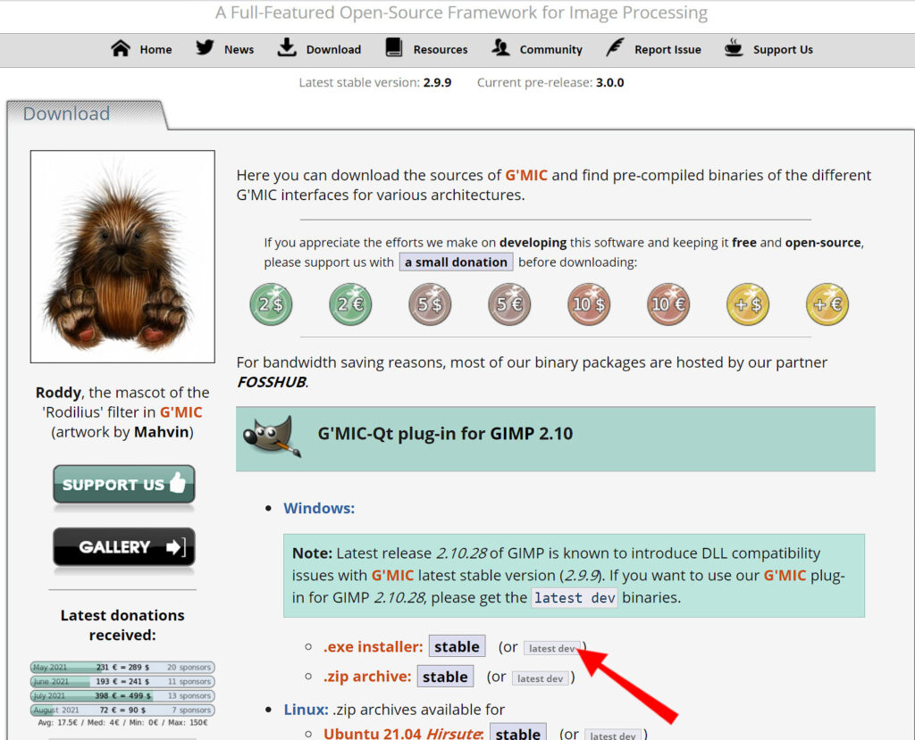
Task: Open the Home menu item
Action: pyautogui.click(x=155, y=50)
